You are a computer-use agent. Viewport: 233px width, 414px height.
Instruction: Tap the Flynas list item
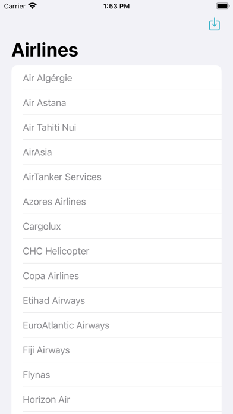click(x=116, y=375)
